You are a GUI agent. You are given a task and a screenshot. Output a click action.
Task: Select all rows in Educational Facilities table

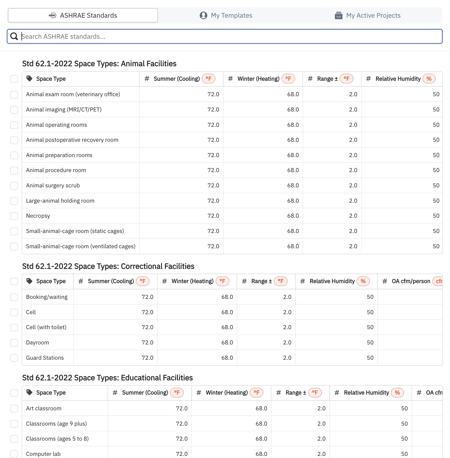tap(14, 393)
